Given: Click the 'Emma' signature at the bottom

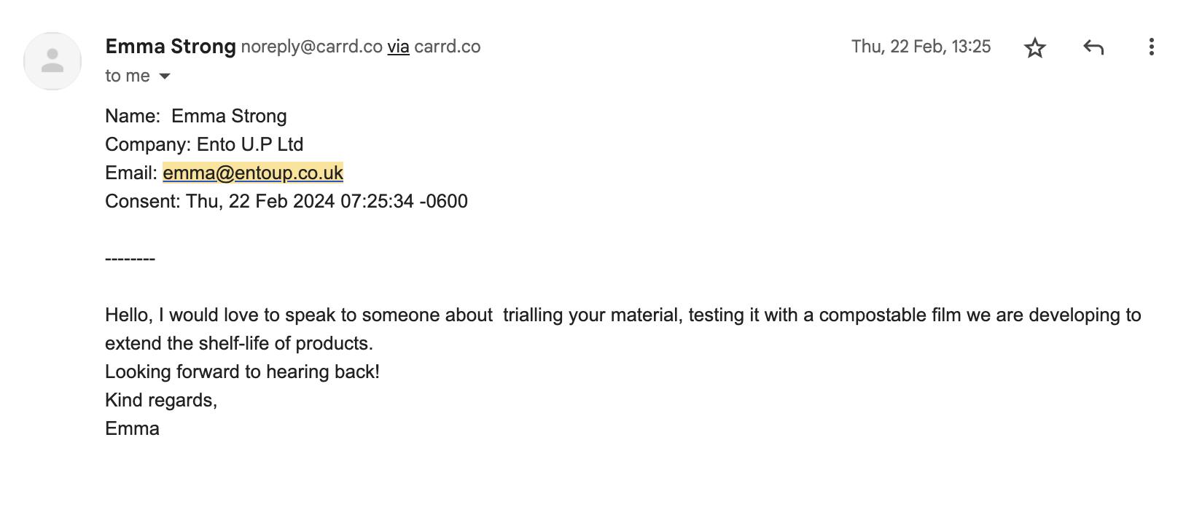Looking at the screenshot, I should click(x=132, y=428).
